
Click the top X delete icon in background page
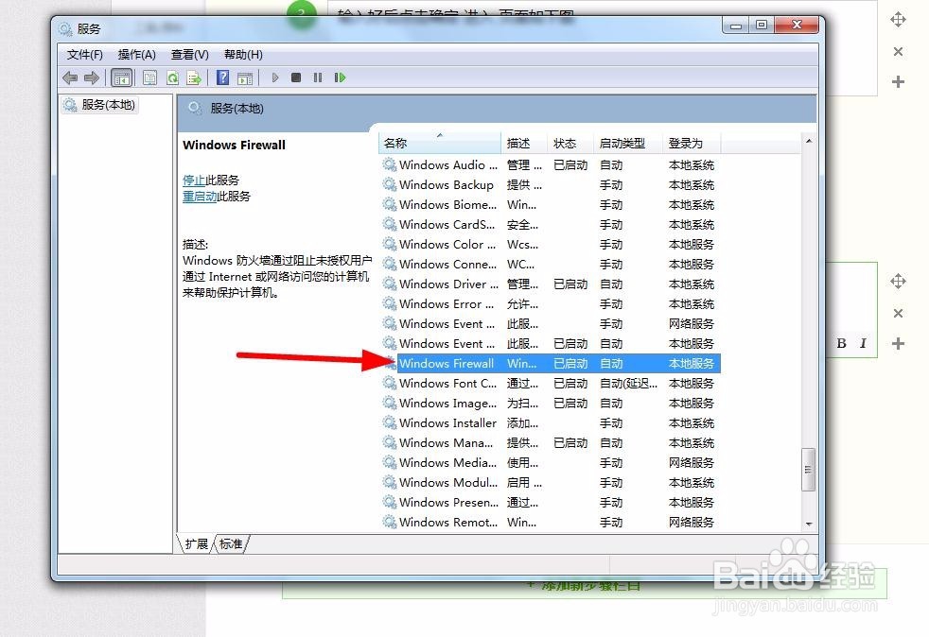pos(898,51)
